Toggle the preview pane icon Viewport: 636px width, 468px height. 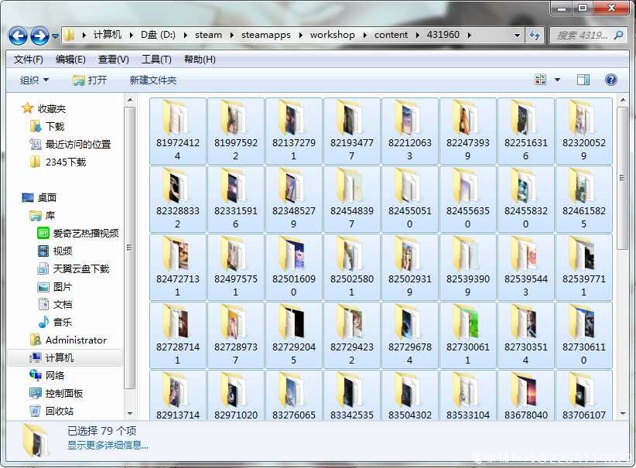click(583, 80)
